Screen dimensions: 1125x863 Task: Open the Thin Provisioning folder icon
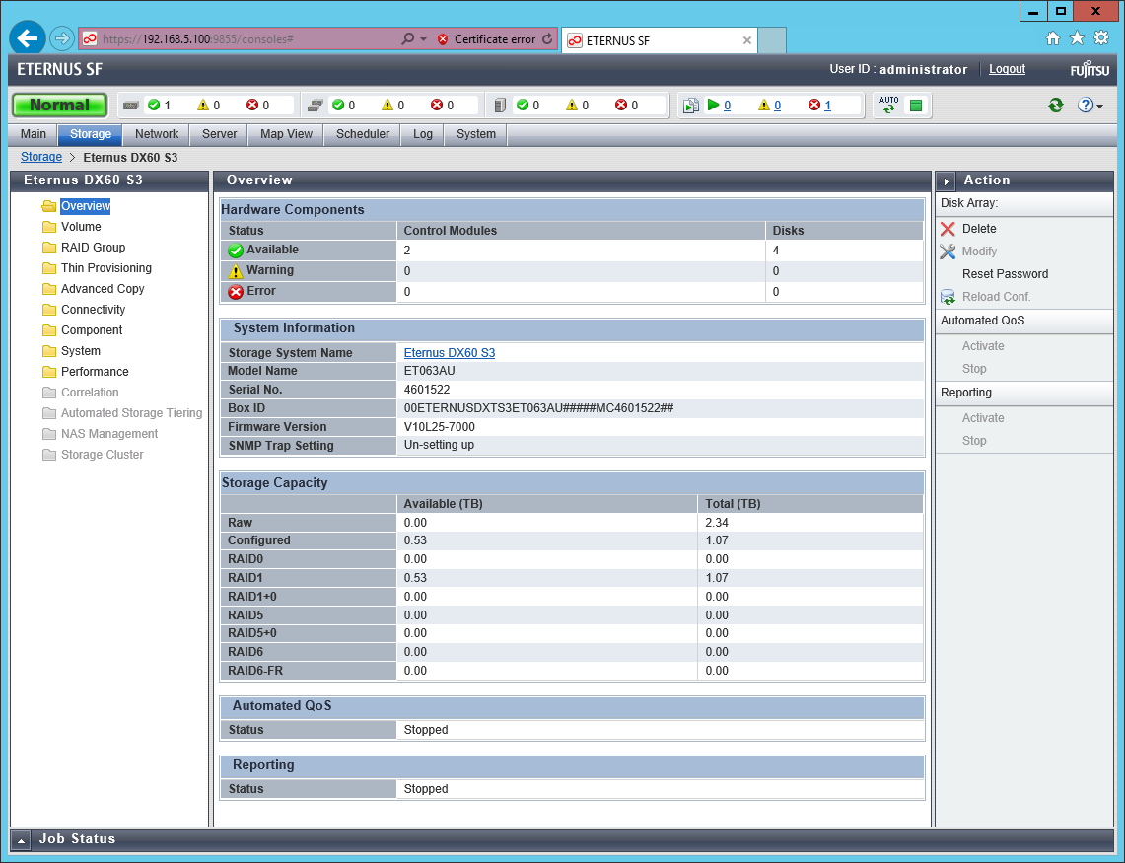pos(49,268)
